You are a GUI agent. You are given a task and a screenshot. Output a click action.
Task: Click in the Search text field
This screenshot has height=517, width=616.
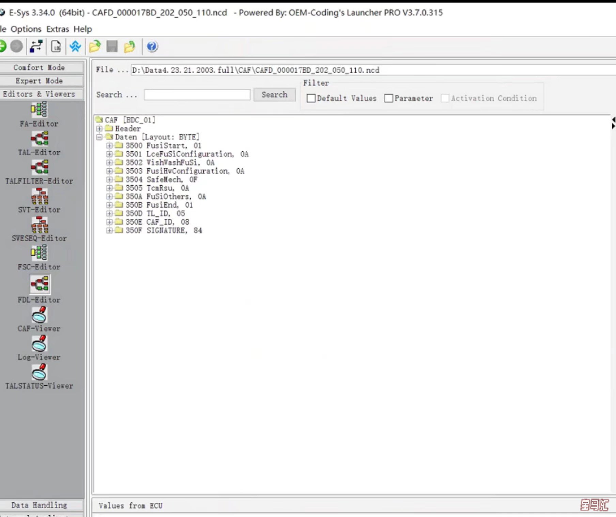[197, 95]
